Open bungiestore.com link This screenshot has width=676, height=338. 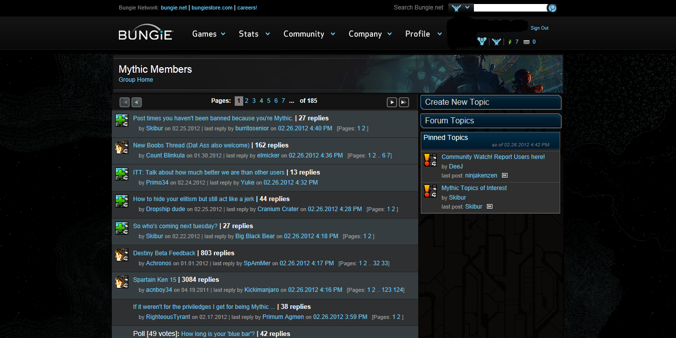[x=212, y=8]
